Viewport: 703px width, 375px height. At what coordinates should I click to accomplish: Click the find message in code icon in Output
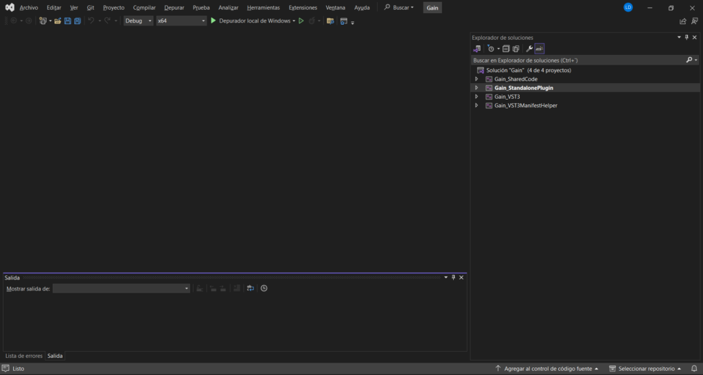click(200, 288)
